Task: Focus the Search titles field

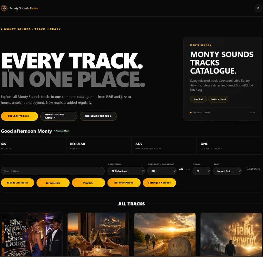Action: click(x=53, y=171)
